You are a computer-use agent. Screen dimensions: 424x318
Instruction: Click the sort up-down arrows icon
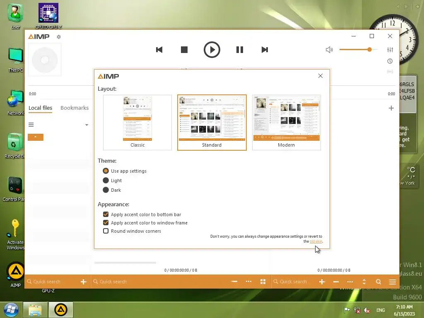tap(364, 282)
